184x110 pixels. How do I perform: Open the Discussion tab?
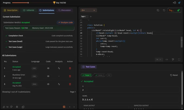coord(65,10)
